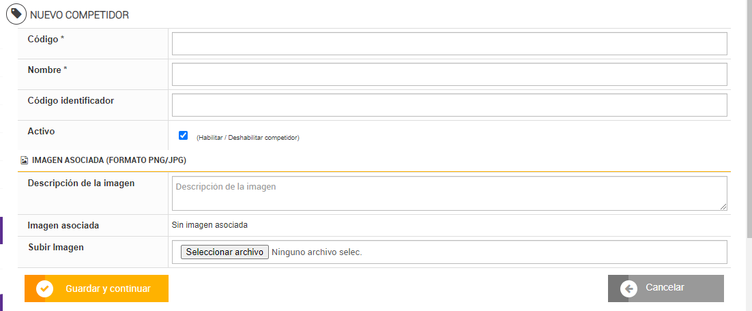Image resolution: width=752 pixels, height=311 pixels.
Task: Select the Código identificador input box
Action: [449, 105]
